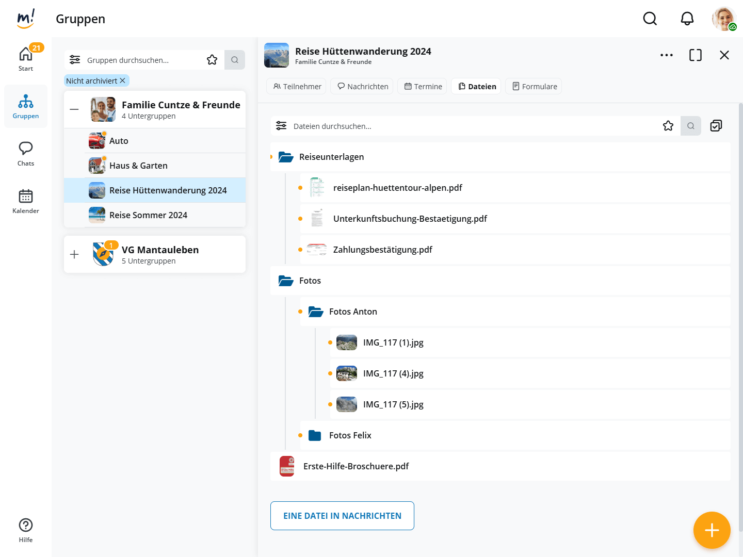743x557 pixels.
Task: Open Hilfe question mark icon
Action: point(26,530)
